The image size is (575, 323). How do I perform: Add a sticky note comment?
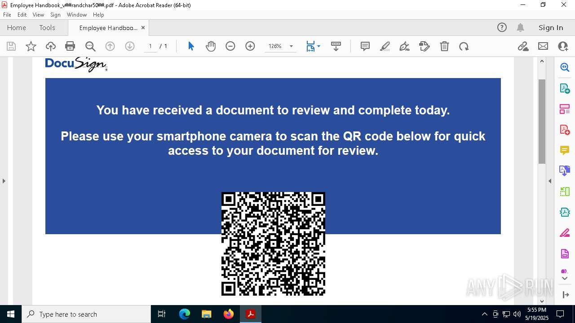(365, 46)
